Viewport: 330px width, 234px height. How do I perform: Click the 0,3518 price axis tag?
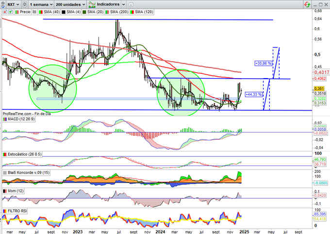(320, 94)
